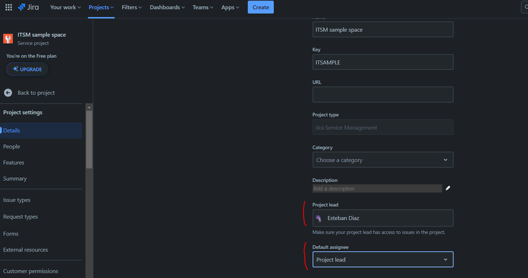Viewport: 528px width, 278px height.
Task: Open the Projects menu
Action: click(x=101, y=7)
